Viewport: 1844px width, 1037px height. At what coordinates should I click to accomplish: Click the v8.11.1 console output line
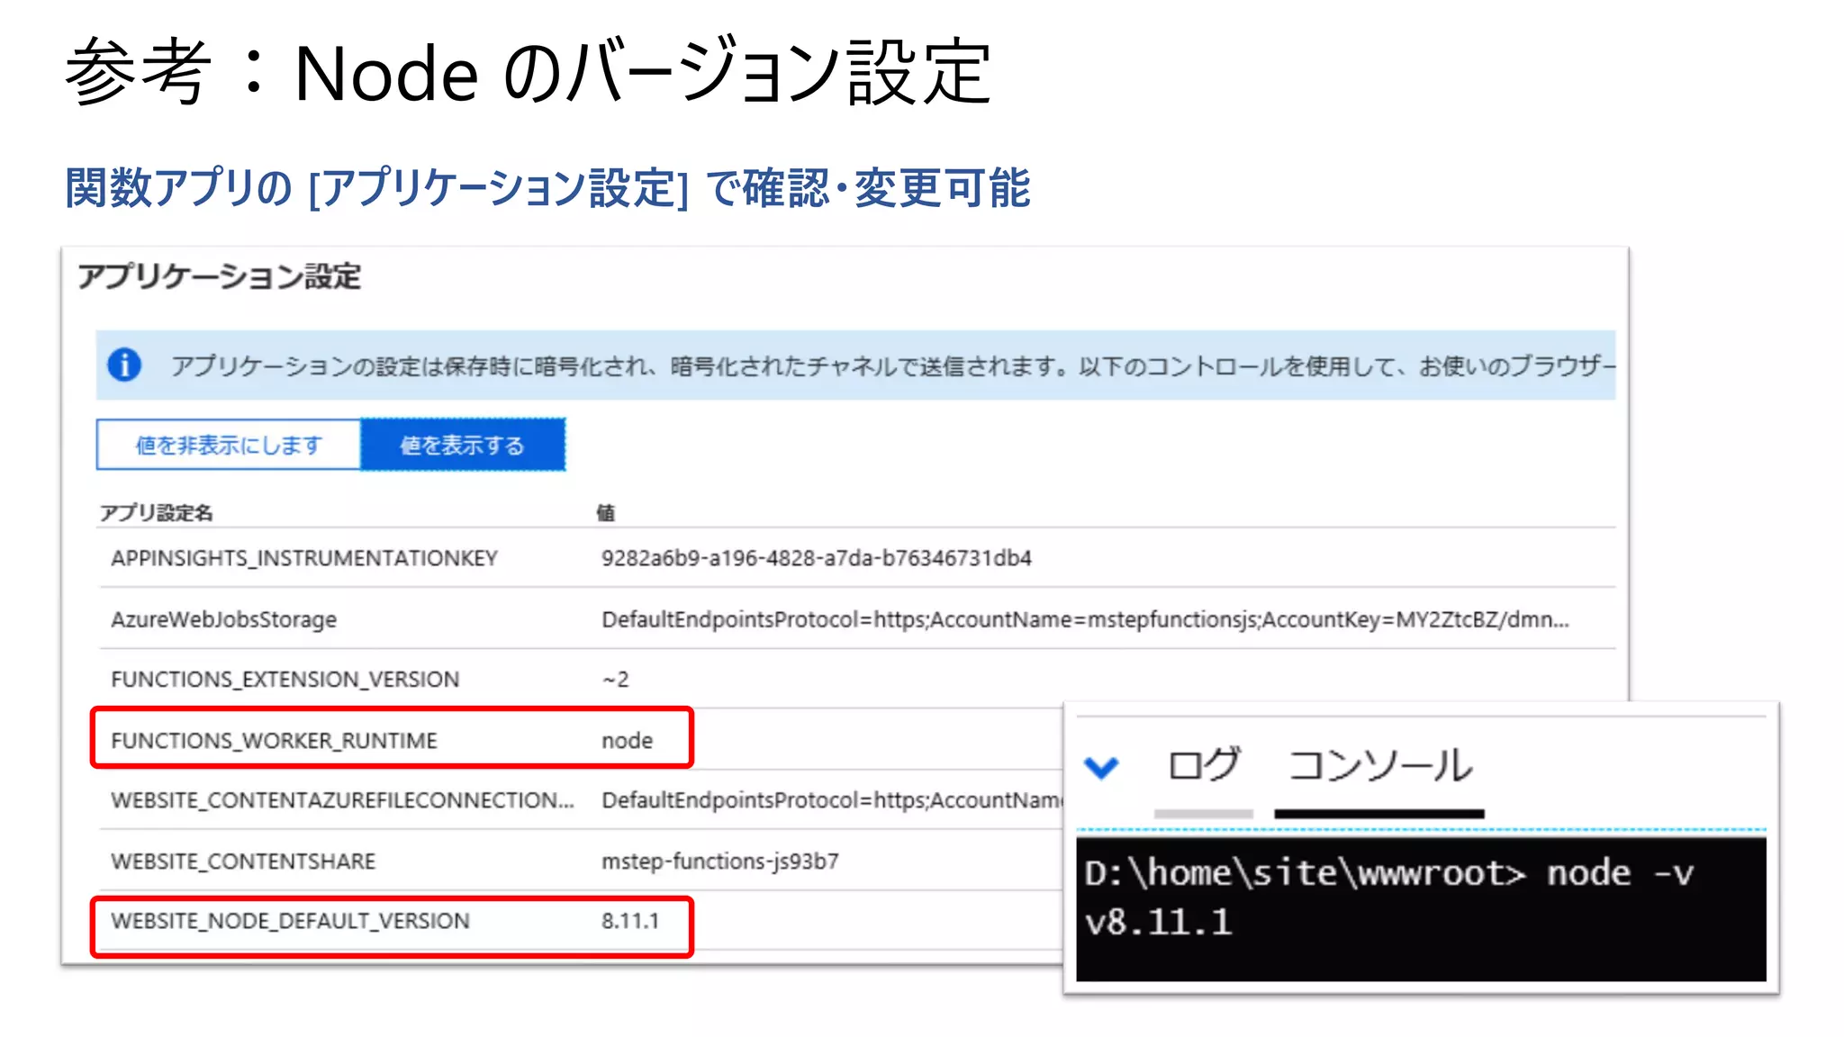click(1158, 923)
